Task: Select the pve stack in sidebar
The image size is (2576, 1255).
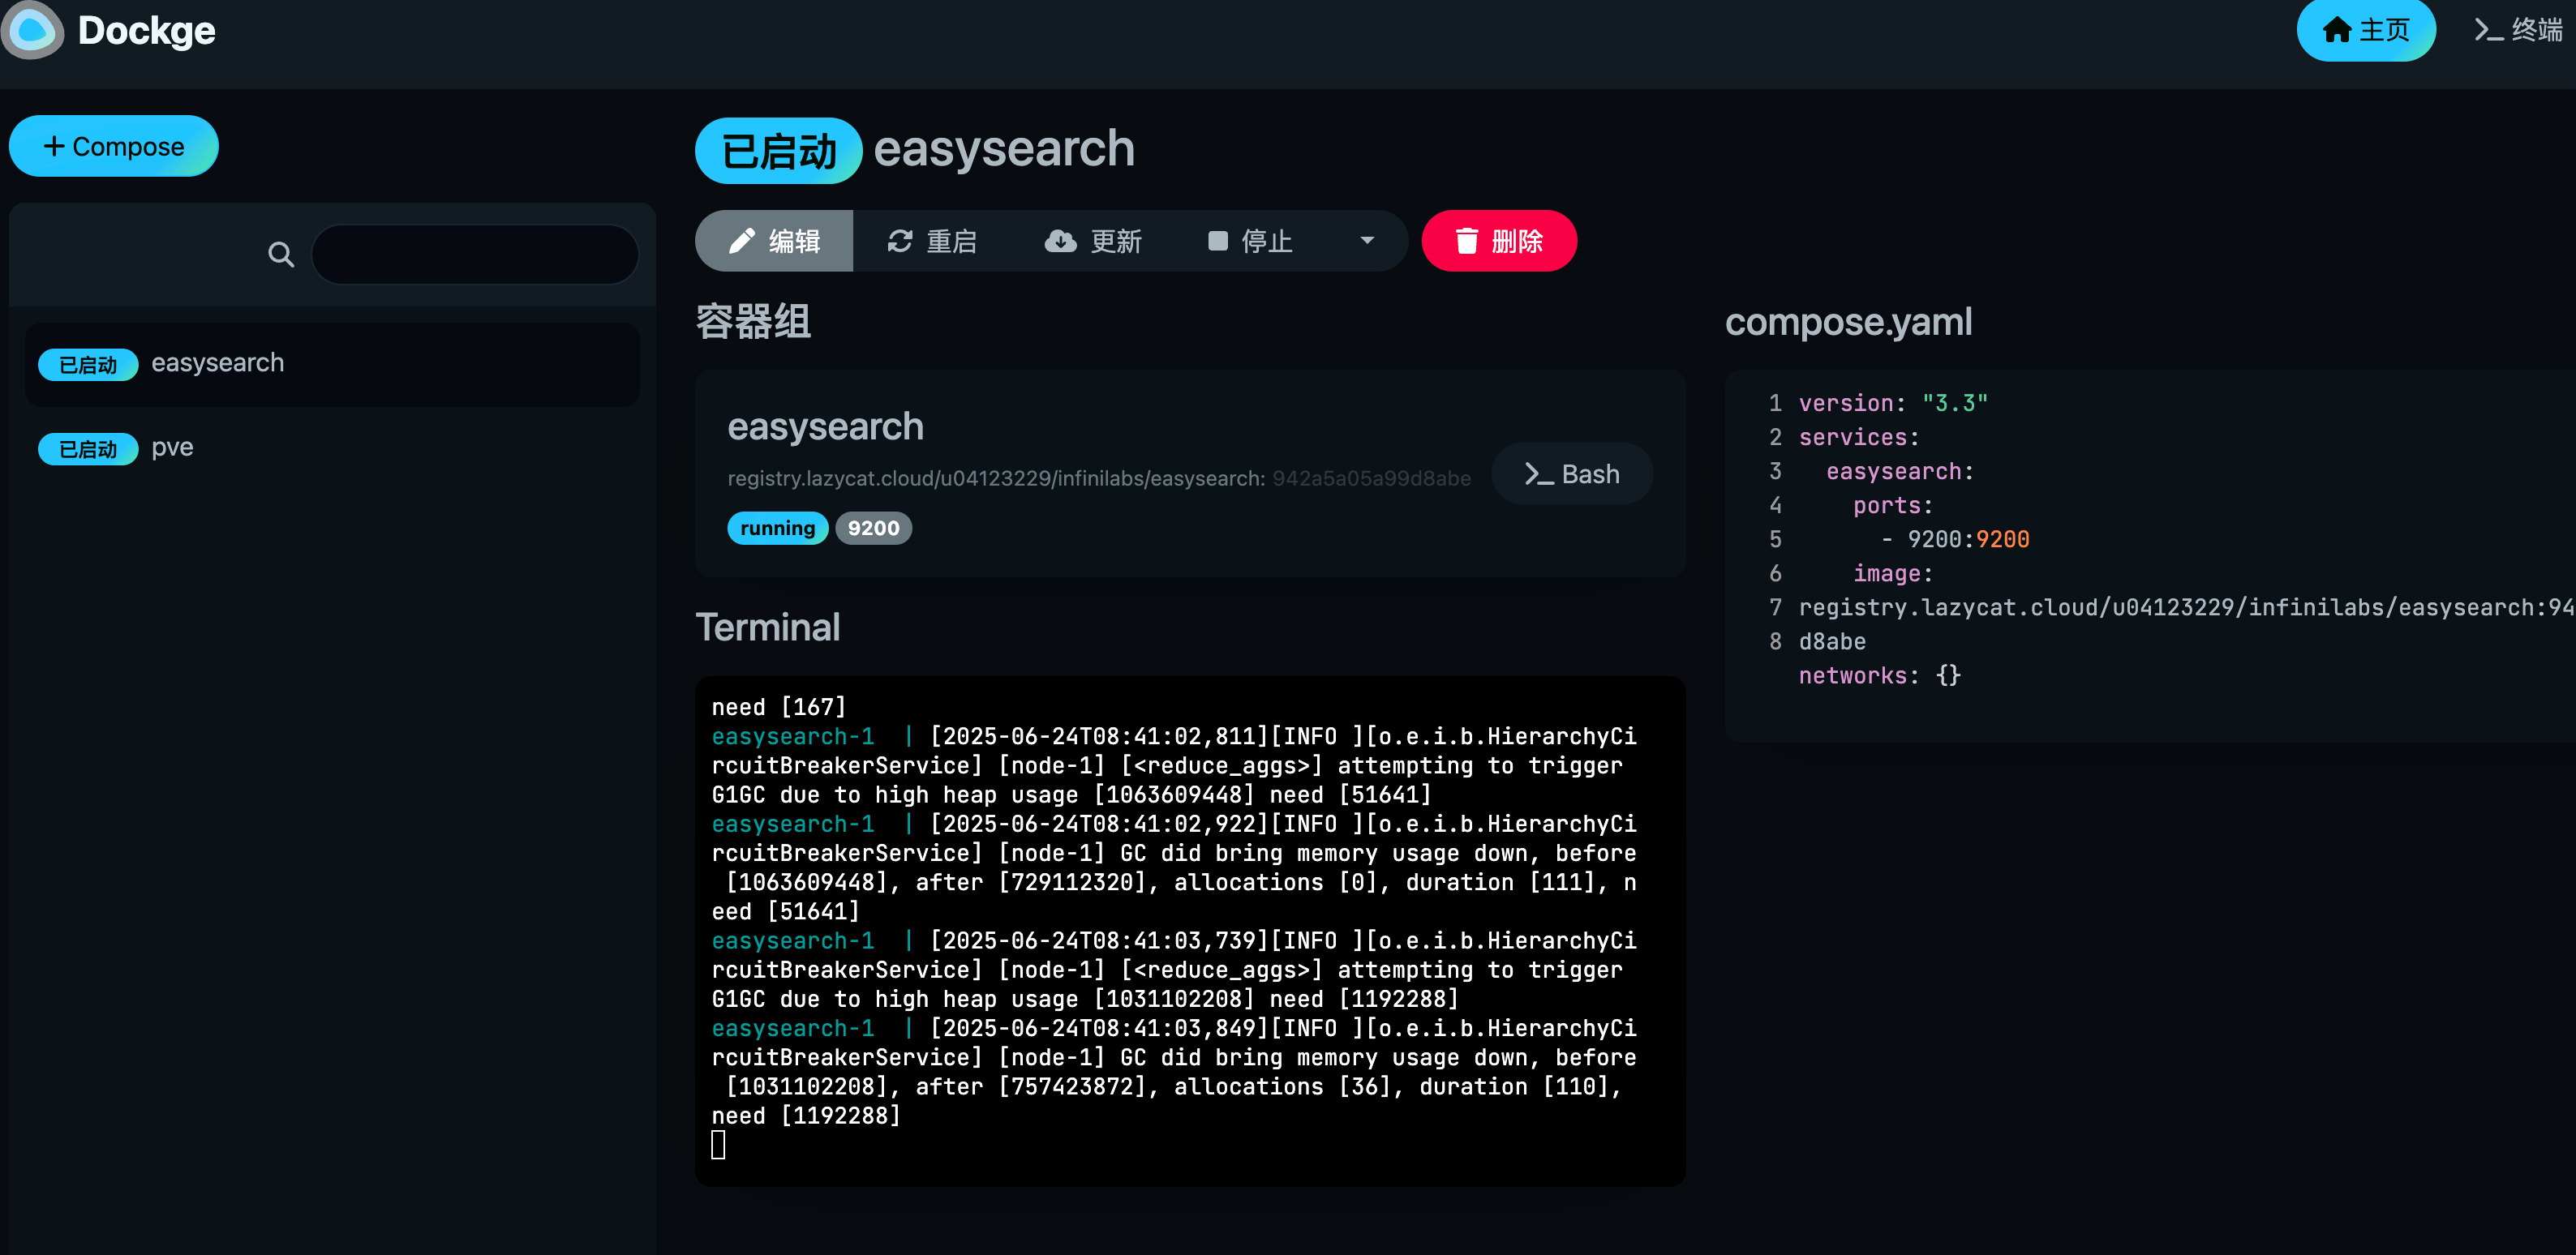Action: point(172,447)
